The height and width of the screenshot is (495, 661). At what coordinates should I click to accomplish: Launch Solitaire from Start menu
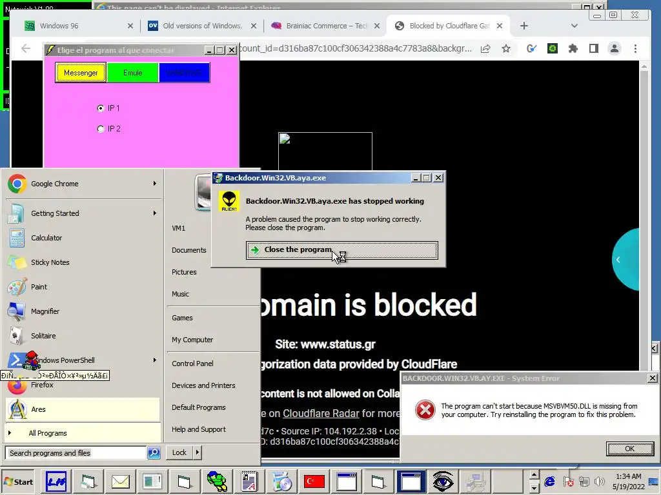click(x=83, y=335)
